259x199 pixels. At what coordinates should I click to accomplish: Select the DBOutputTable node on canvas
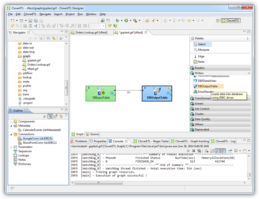[x=157, y=93]
